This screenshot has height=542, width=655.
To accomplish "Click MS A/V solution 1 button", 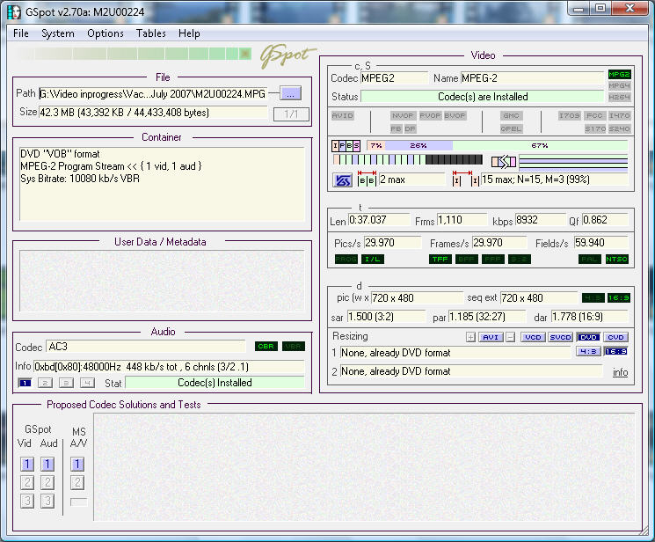I will pyautogui.click(x=77, y=464).
